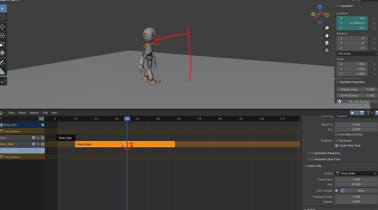Expand Animated Strip Time section

tap(309, 159)
